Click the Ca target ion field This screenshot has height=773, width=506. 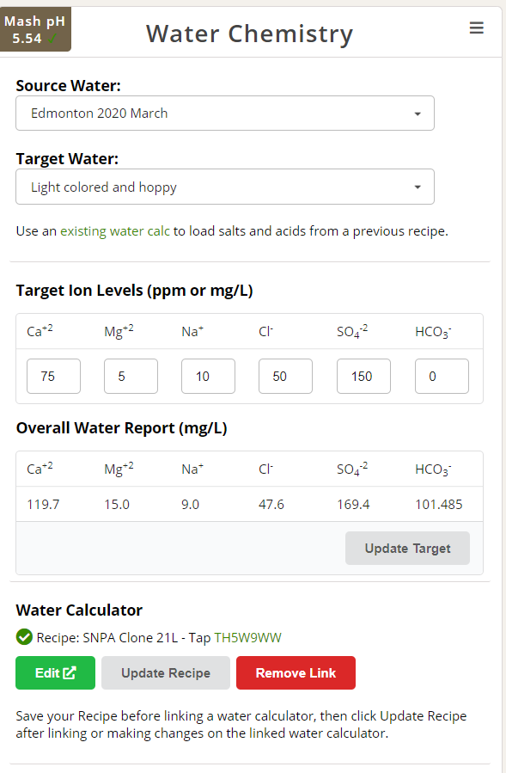click(54, 376)
